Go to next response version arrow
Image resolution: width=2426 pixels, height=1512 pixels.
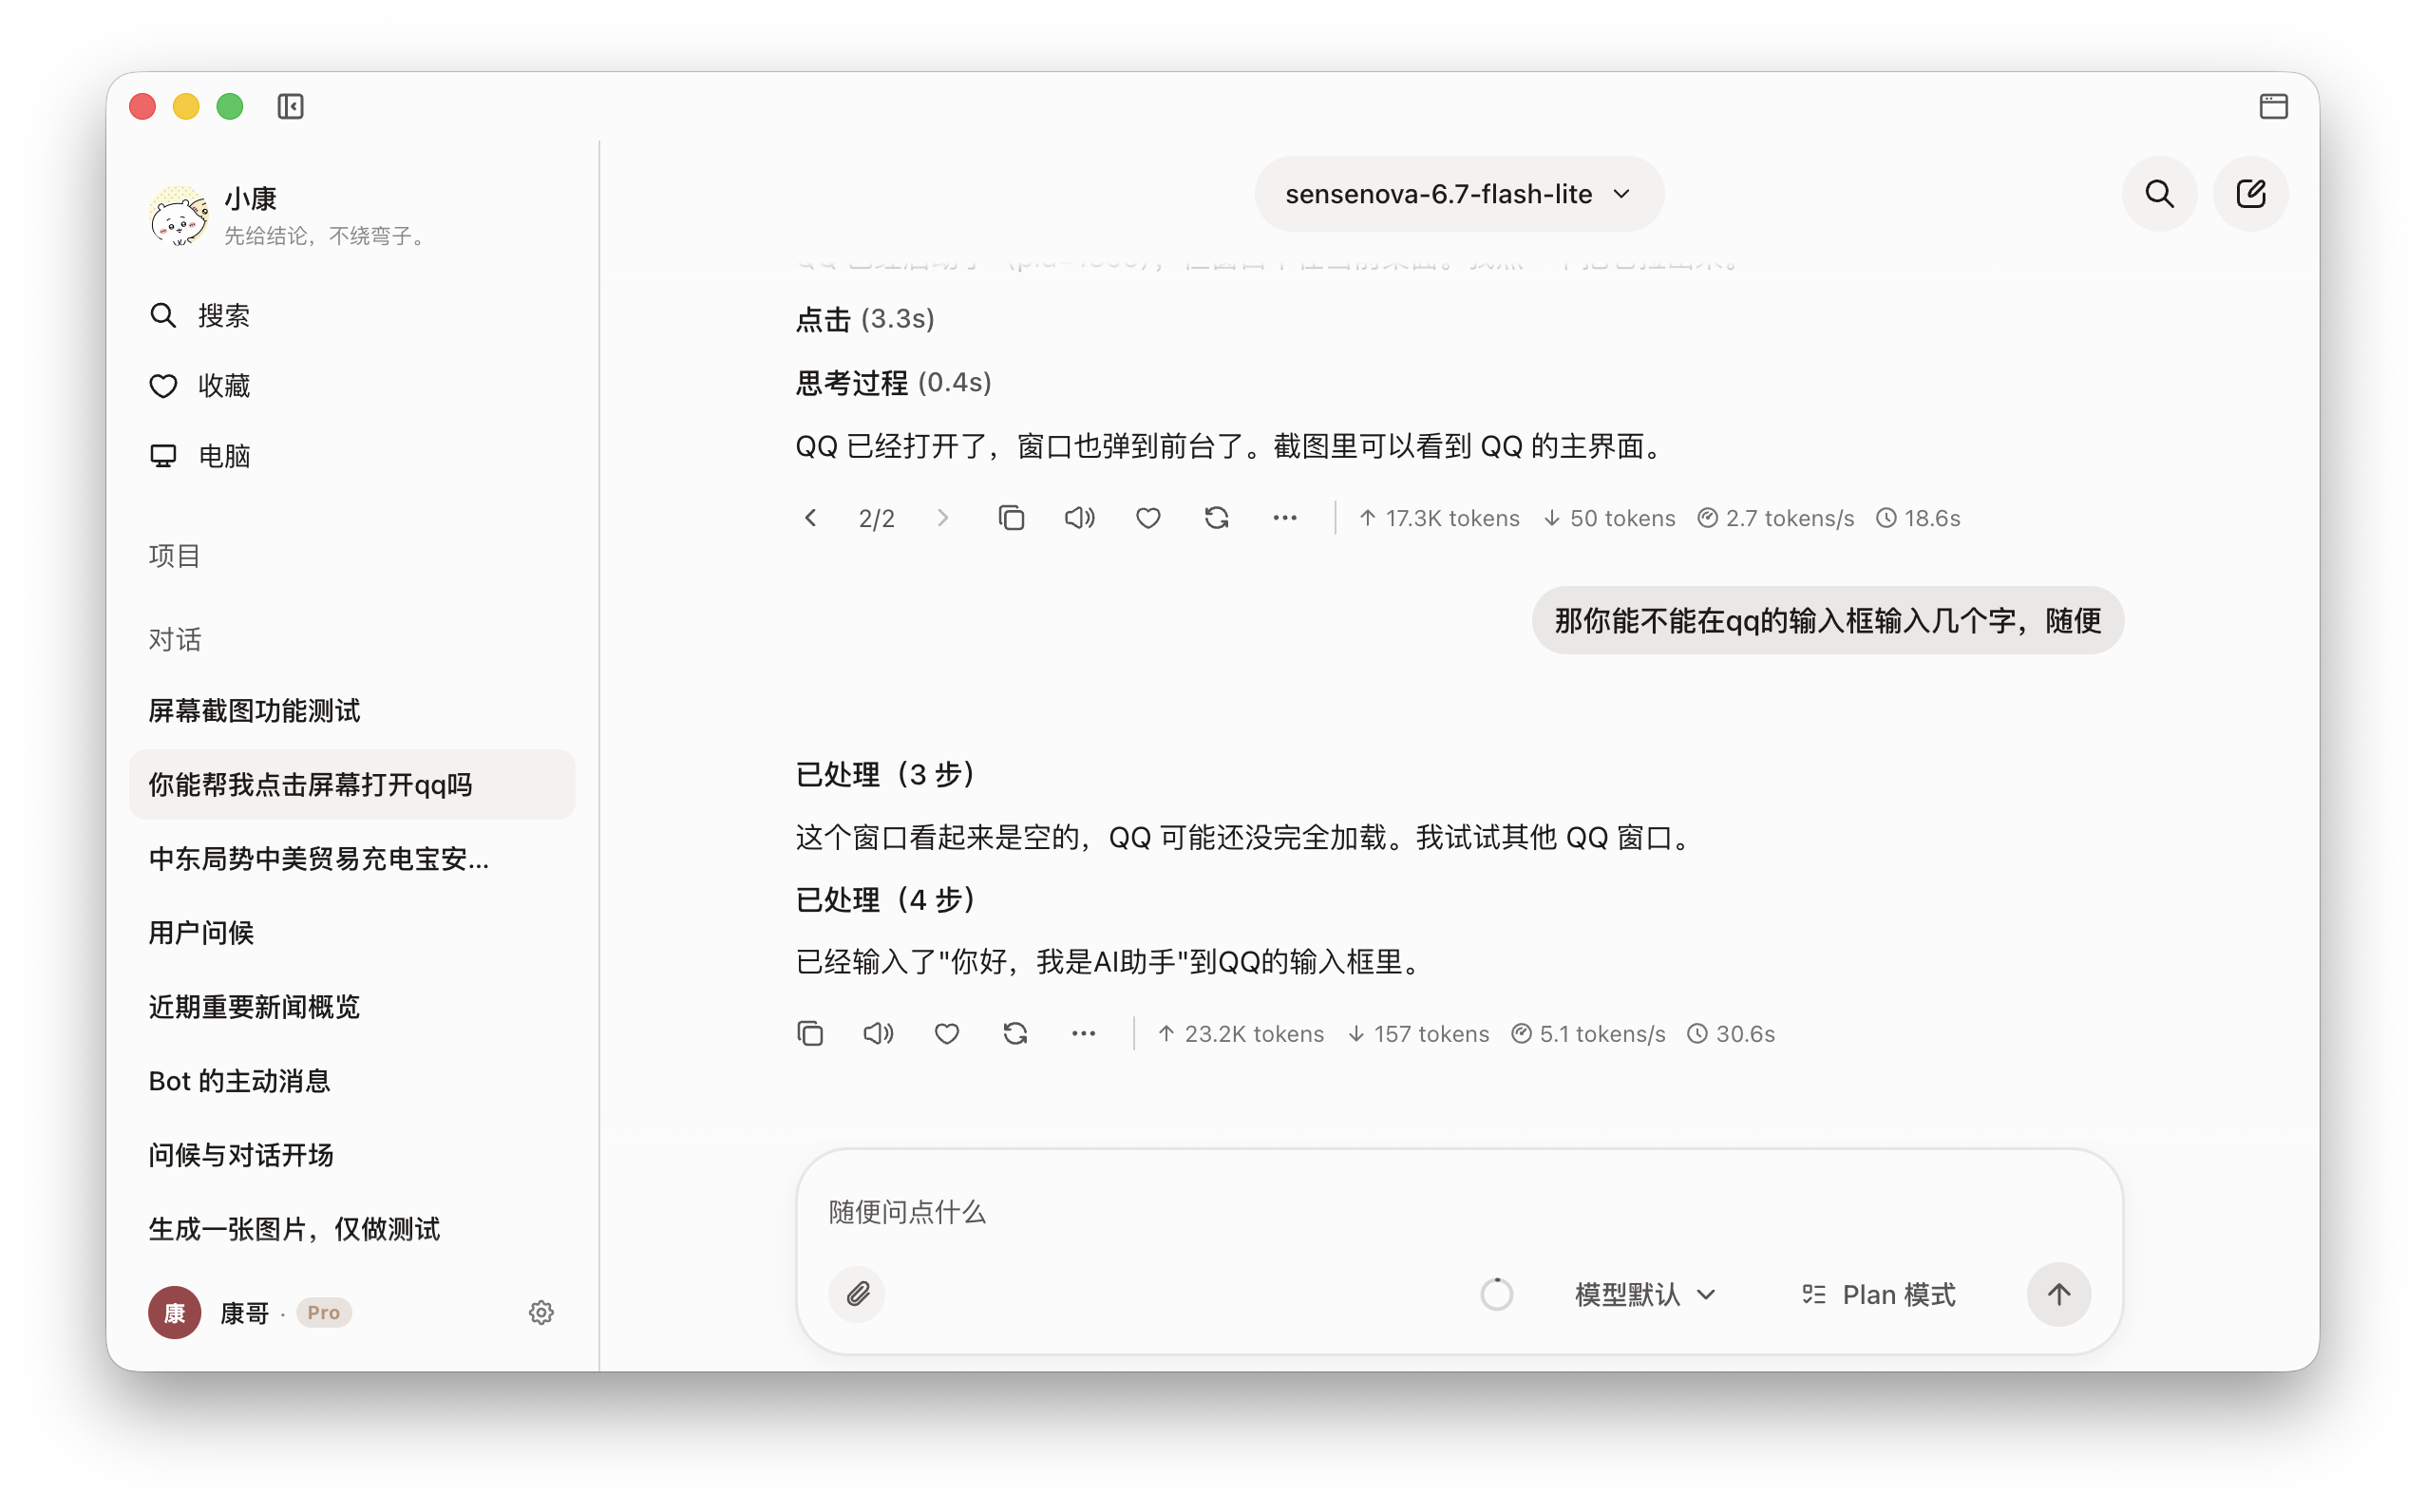[942, 518]
